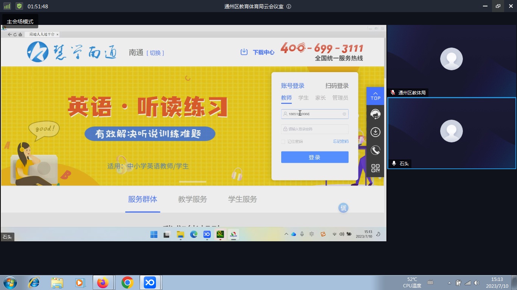
Task: Toggle the muted mic for 通州区教体局
Action: pos(393,93)
